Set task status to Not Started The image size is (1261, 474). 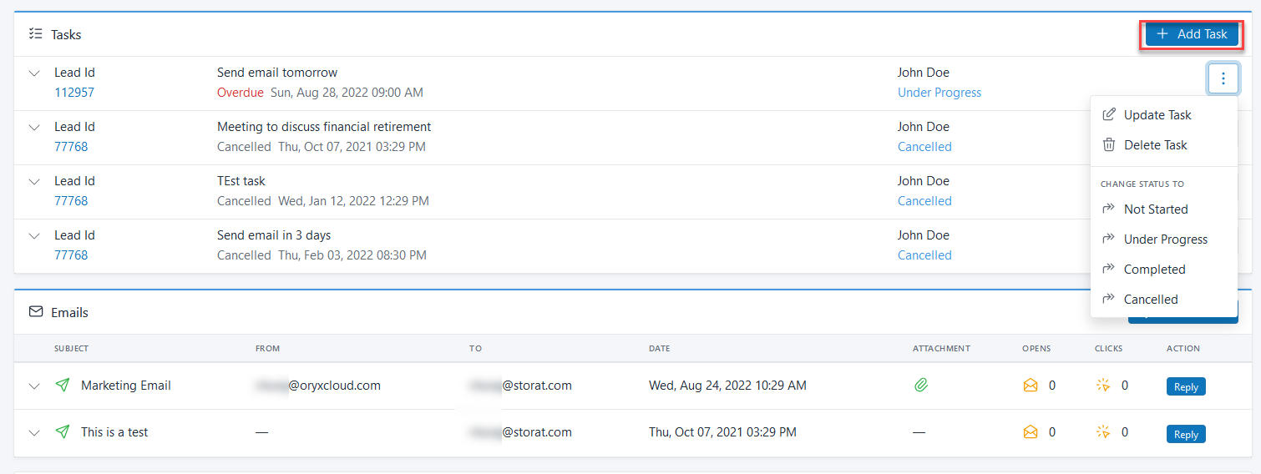pos(1155,209)
